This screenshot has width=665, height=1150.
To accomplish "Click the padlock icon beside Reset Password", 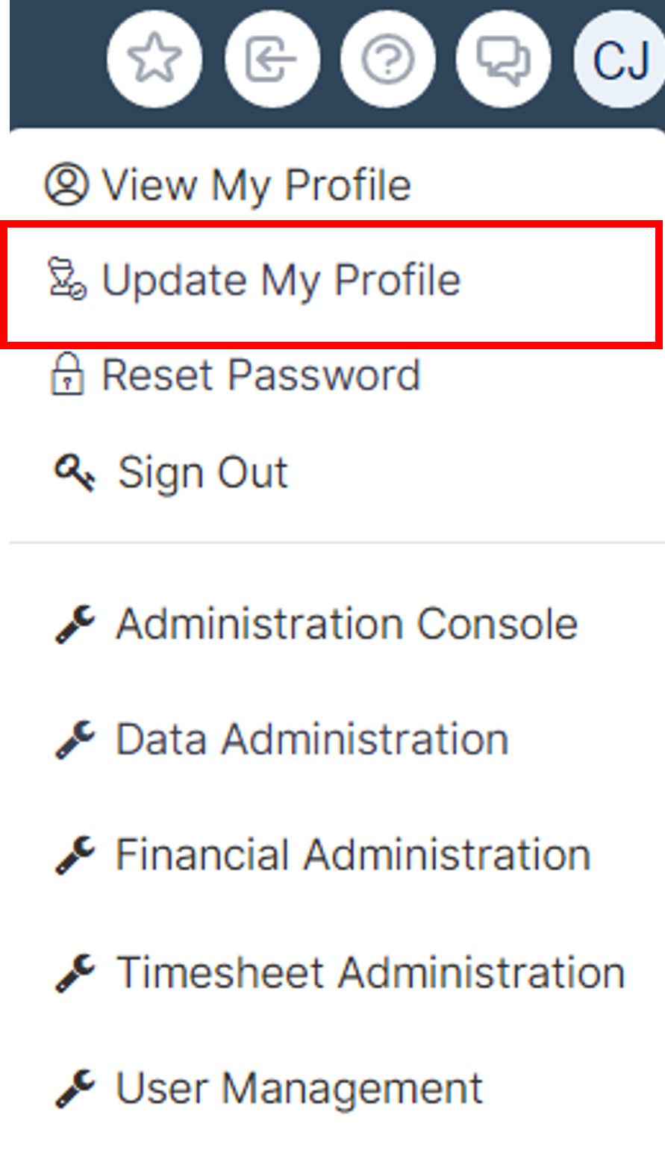I will (x=67, y=374).
